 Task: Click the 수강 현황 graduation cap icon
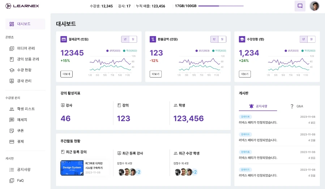(12, 70)
